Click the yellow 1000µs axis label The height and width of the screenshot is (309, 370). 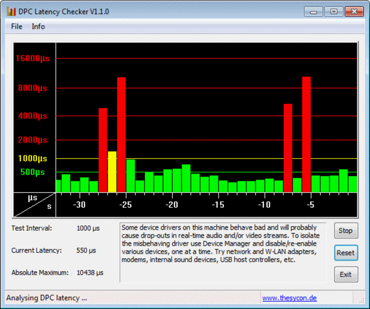pyautogui.click(x=32, y=159)
